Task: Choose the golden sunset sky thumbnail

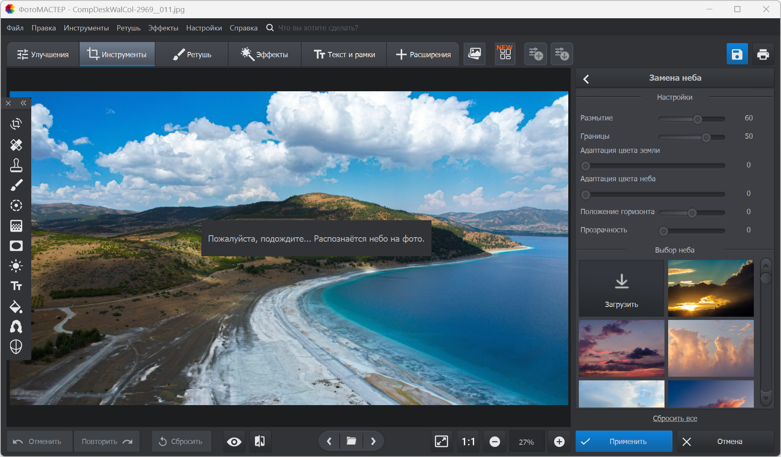Action: click(x=710, y=288)
